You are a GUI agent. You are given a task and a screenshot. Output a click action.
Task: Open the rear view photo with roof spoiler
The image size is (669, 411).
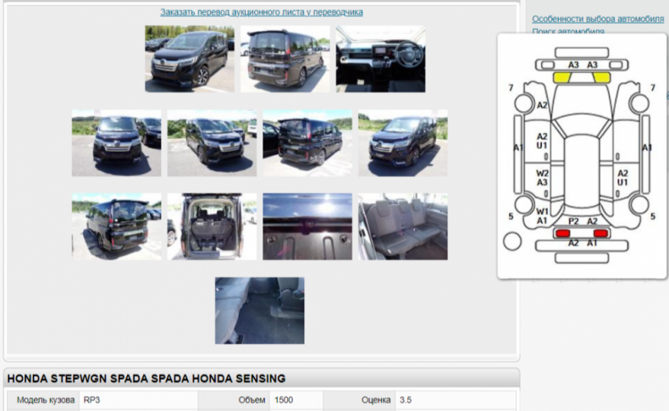coord(285,59)
